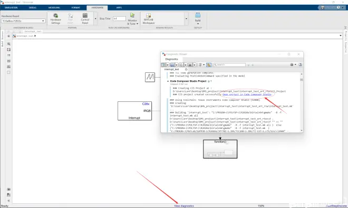Open the Build dropdown arrow
Image resolution: width=348 pixels, height=208 pixels.
pyautogui.click(x=198, y=24)
